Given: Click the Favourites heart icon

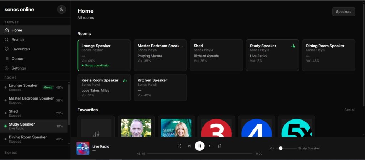Looking at the screenshot, I should pyautogui.click(x=7, y=49).
